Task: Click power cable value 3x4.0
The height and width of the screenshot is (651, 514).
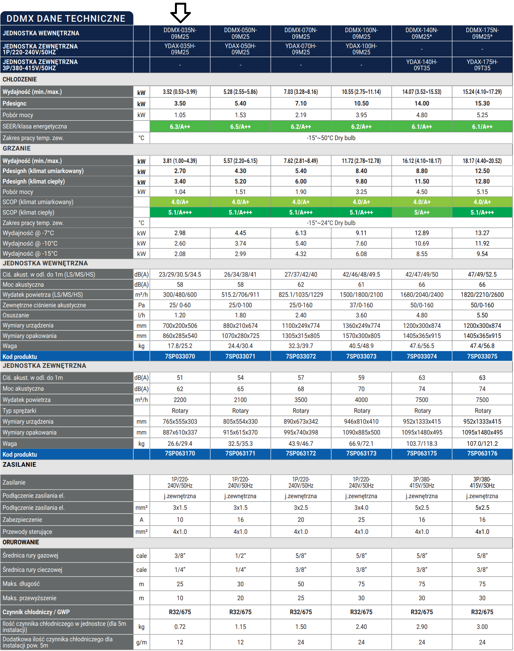Action: [362, 508]
